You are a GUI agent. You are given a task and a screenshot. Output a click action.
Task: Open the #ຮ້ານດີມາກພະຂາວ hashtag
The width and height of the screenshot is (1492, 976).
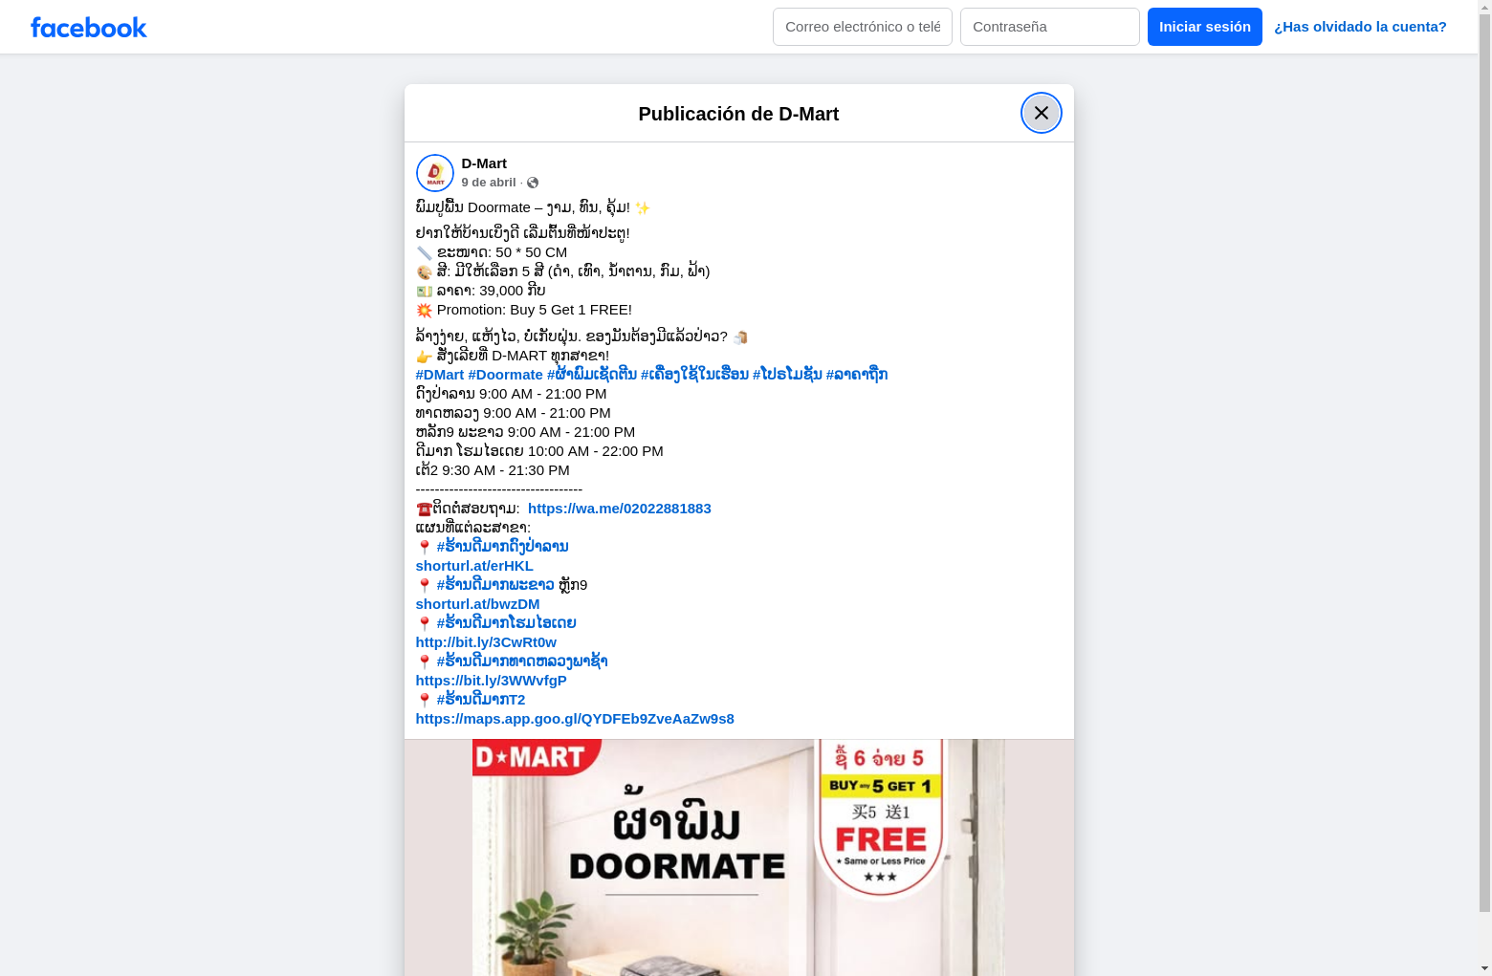[495, 585]
